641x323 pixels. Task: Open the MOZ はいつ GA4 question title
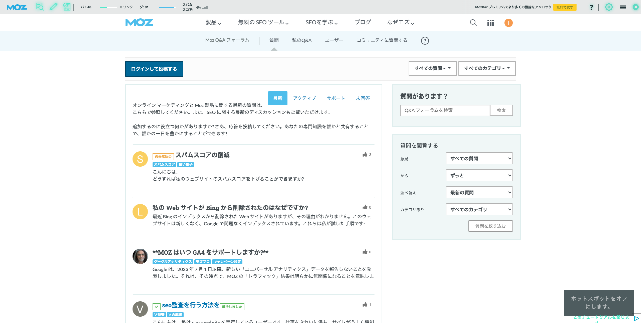(x=210, y=252)
